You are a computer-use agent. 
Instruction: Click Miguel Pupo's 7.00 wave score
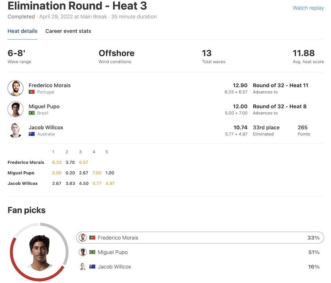[97, 173]
